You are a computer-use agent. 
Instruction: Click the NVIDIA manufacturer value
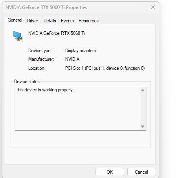[72, 59]
